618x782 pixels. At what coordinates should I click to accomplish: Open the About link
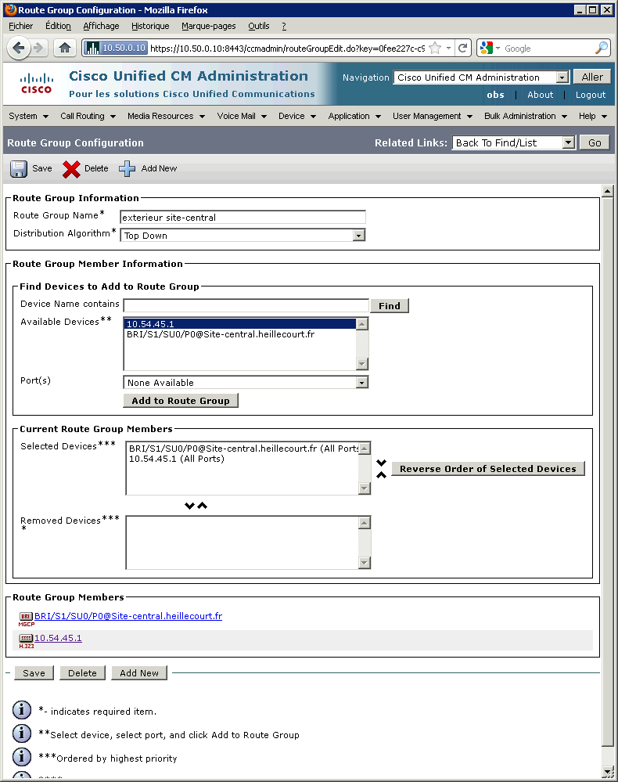point(541,95)
